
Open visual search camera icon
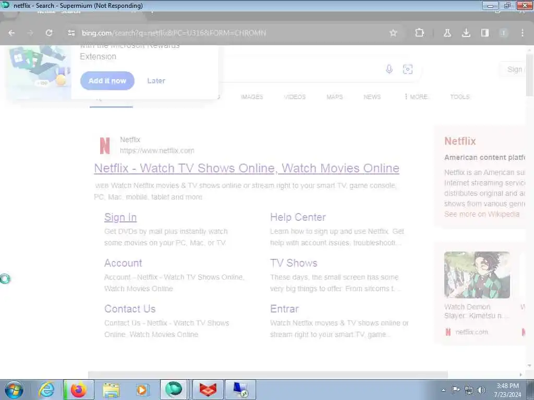coord(408,69)
